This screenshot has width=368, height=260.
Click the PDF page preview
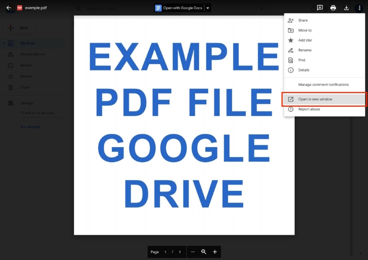pos(184,125)
